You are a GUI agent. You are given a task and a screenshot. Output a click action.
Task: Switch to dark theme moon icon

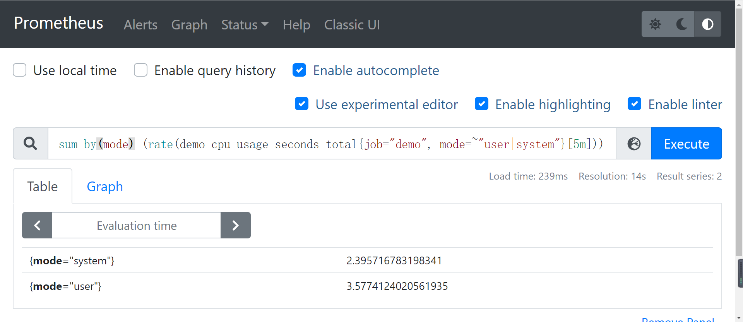pos(681,24)
